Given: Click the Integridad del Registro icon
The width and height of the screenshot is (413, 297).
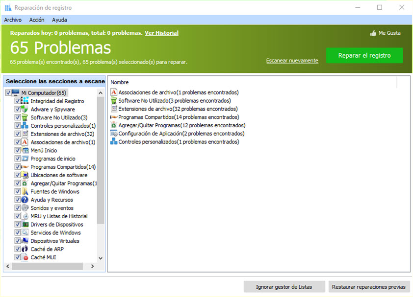Looking at the screenshot, I should pyautogui.click(x=25, y=101).
